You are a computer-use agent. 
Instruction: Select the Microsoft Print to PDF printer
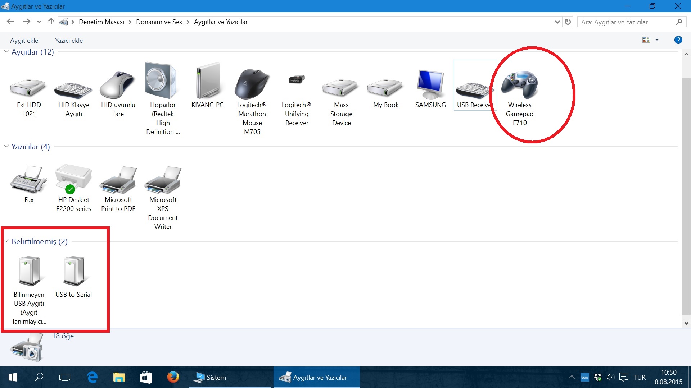point(118,180)
